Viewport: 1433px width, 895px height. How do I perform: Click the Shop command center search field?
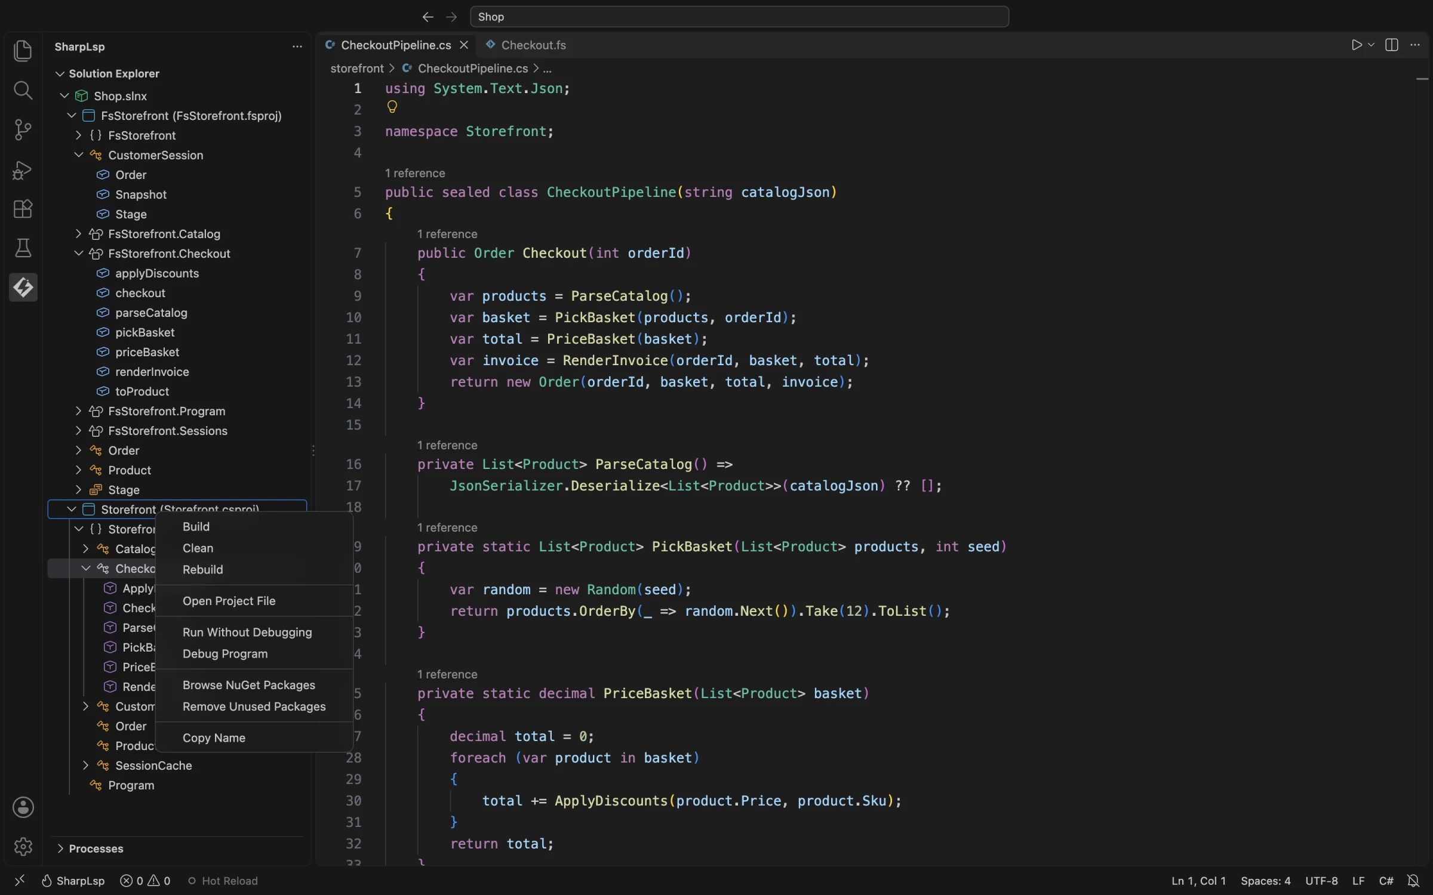coord(739,17)
